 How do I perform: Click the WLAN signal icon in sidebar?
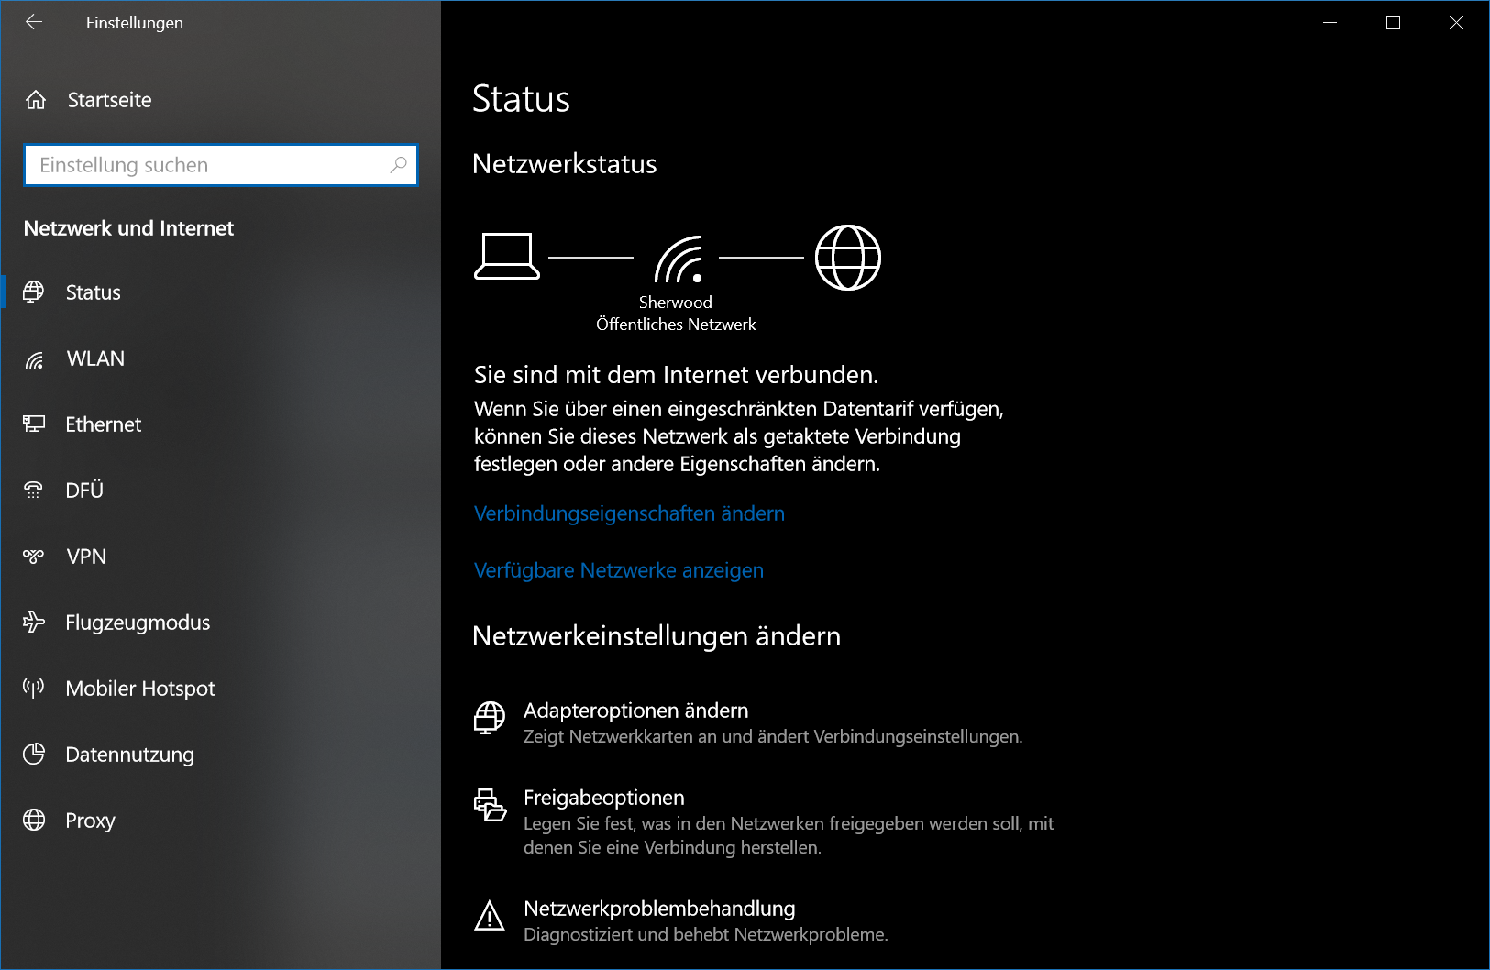click(34, 359)
